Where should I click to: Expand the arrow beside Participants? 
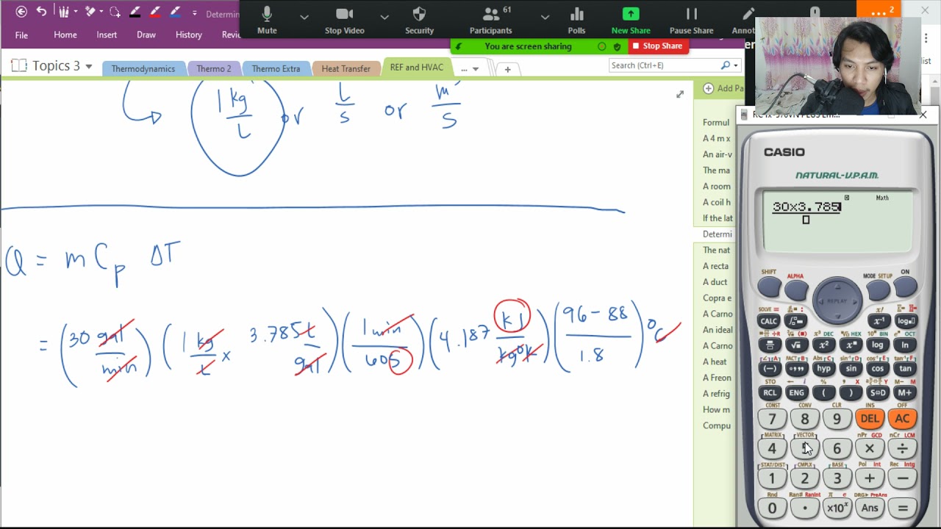click(545, 16)
